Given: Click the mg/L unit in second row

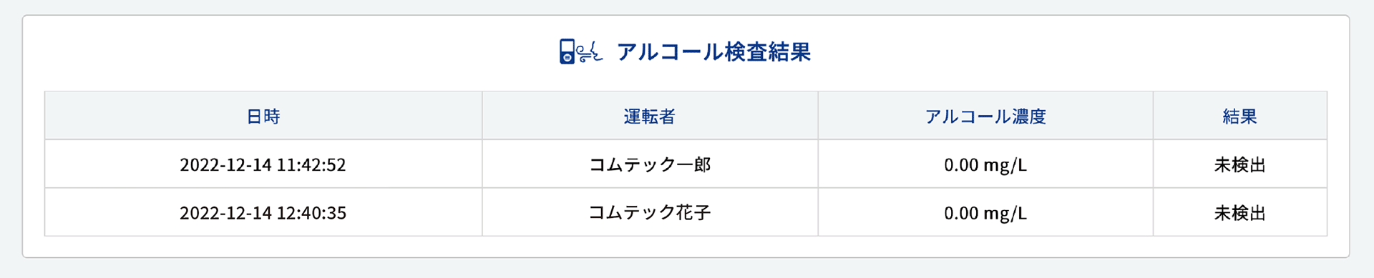Looking at the screenshot, I should pos(1005,214).
